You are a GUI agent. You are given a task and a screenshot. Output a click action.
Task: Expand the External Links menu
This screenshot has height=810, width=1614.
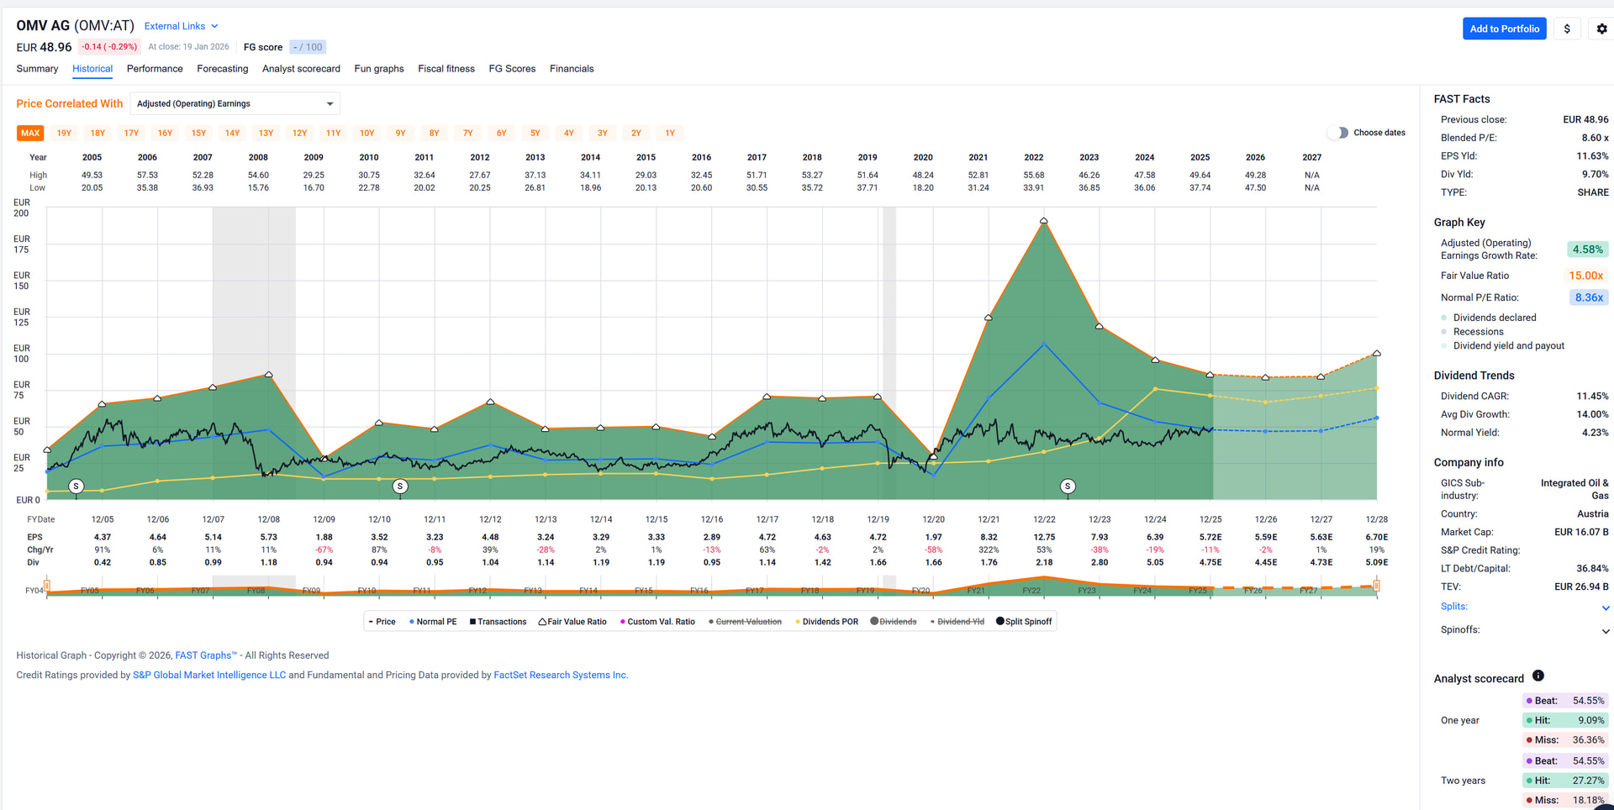(181, 26)
